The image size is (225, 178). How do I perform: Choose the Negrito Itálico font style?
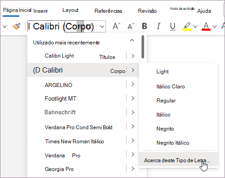(178, 143)
